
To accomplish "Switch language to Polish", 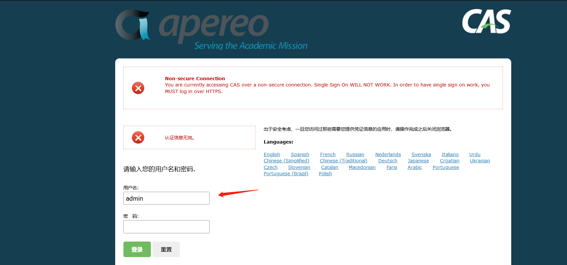I will pos(325,174).
